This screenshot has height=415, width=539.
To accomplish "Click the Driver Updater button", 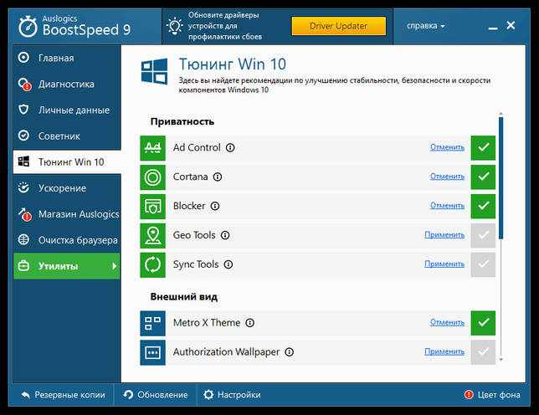I will click(339, 26).
